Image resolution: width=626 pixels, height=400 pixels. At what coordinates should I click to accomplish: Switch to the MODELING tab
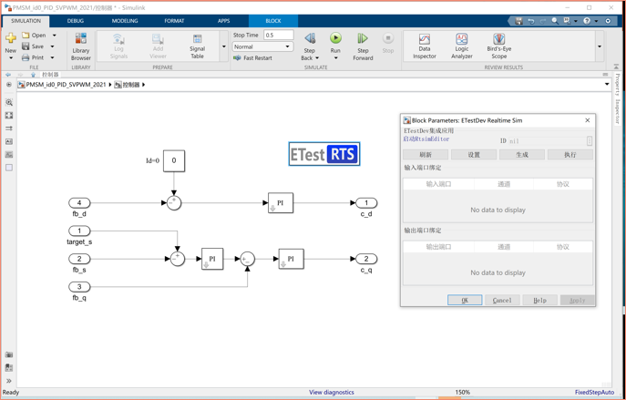click(125, 21)
